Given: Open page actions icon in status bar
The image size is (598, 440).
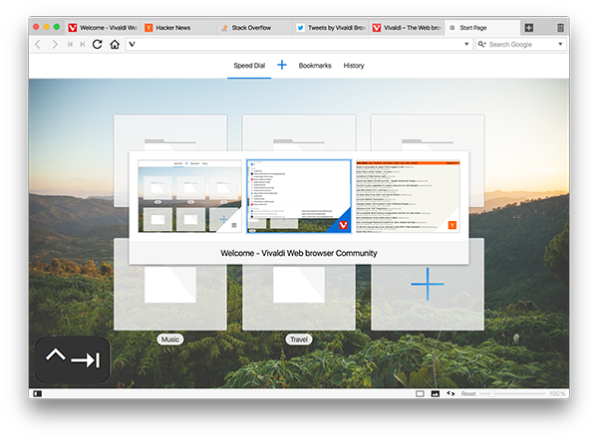Looking at the screenshot, I should click(450, 393).
